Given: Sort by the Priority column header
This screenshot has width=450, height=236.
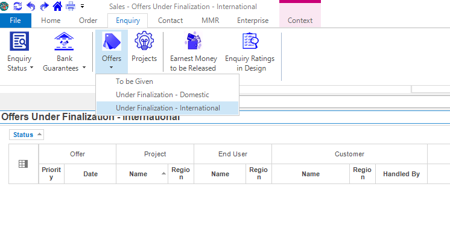Looking at the screenshot, I should point(51,174).
